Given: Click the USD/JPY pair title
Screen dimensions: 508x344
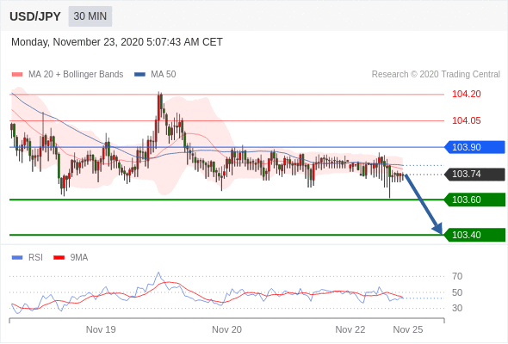Looking at the screenshot, I should click(35, 16).
